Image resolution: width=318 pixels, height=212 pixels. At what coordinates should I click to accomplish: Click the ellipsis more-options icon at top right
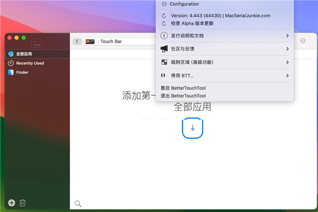click(x=303, y=41)
